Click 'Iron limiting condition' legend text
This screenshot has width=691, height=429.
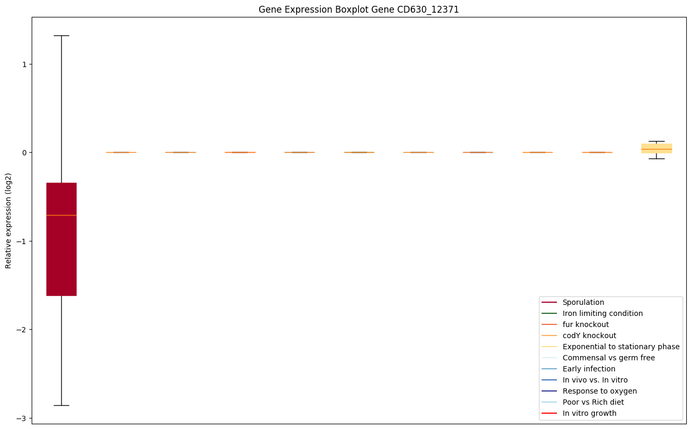(x=602, y=314)
